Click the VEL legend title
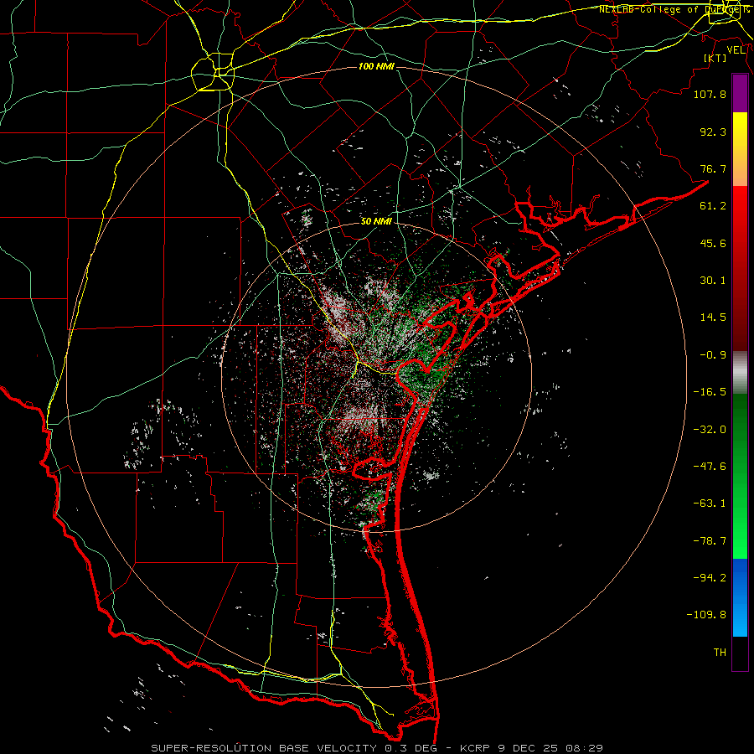 (736, 50)
